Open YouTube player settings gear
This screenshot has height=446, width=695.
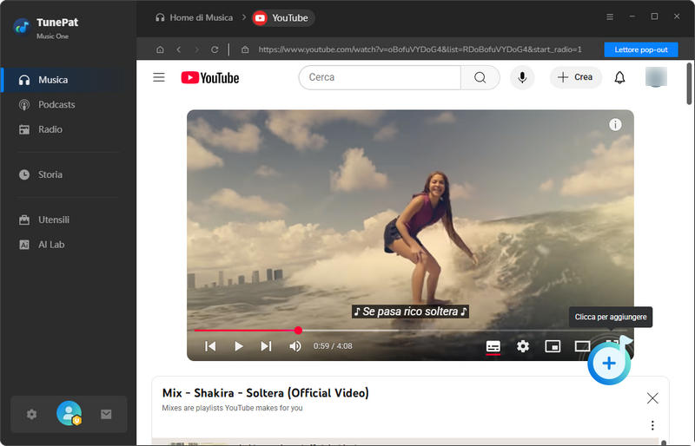522,346
